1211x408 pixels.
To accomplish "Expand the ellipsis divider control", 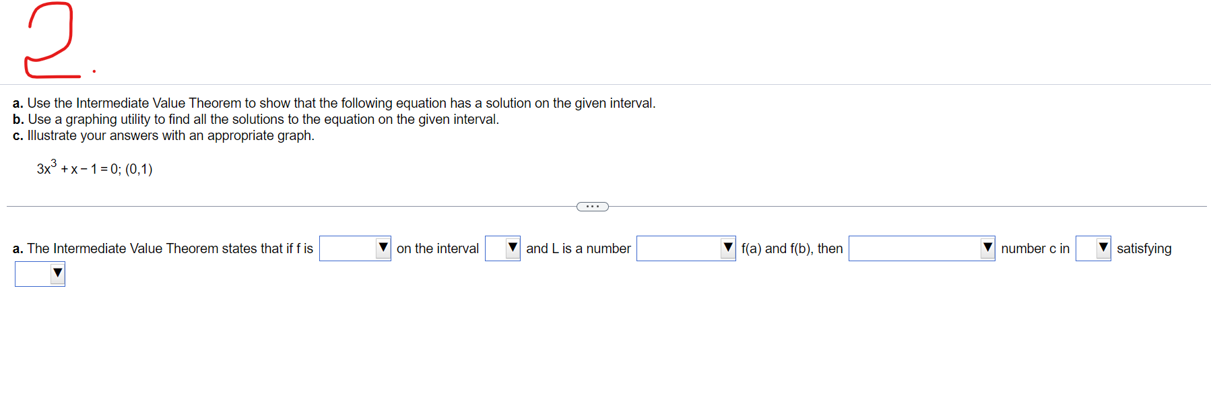I will point(592,206).
